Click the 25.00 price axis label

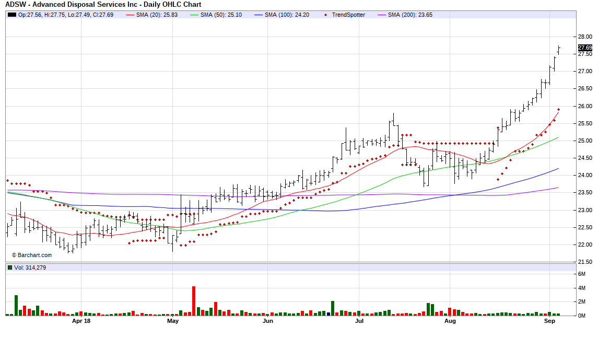(x=585, y=141)
